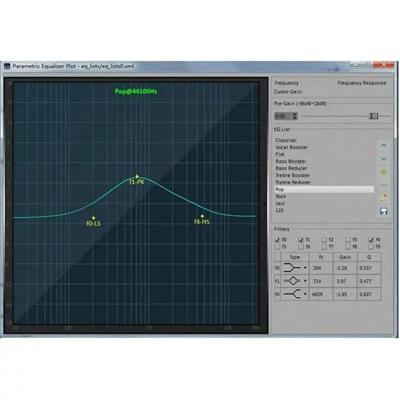Click the move-up arrow beside EQ List
The width and height of the screenshot is (400, 400).
click(384, 146)
